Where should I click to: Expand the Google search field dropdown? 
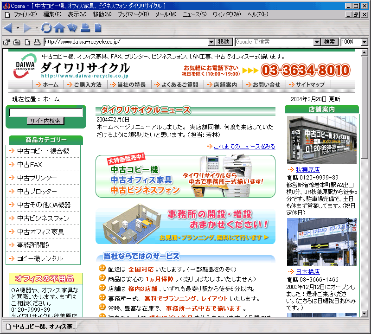317,42
